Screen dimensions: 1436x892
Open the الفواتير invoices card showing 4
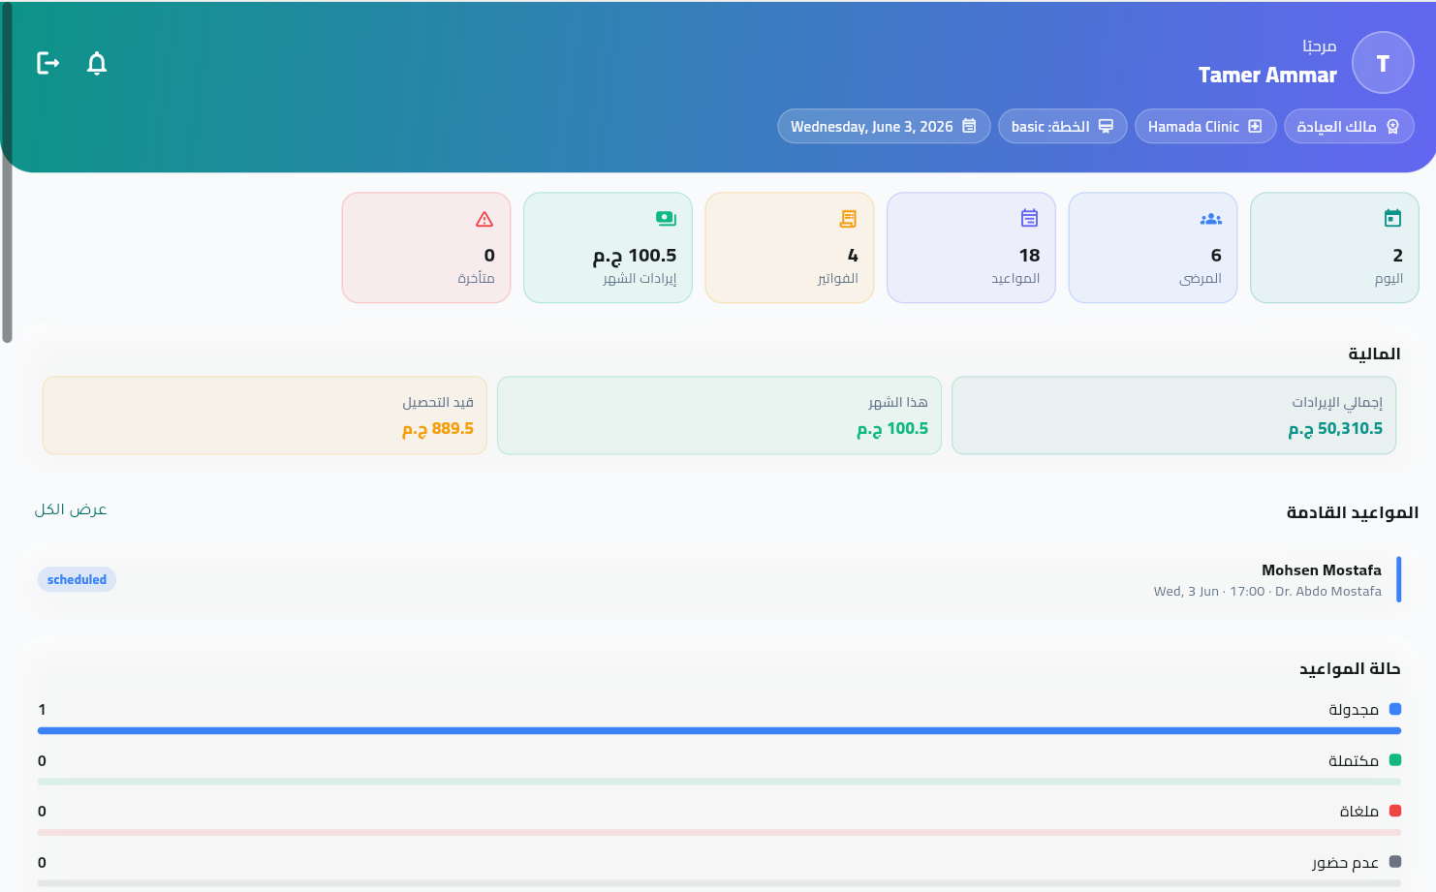point(790,248)
